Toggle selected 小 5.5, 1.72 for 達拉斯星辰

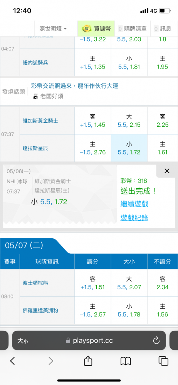click(x=129, y=148)
